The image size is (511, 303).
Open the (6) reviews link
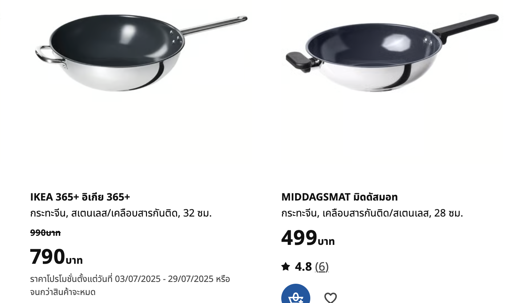click(322, 267)
